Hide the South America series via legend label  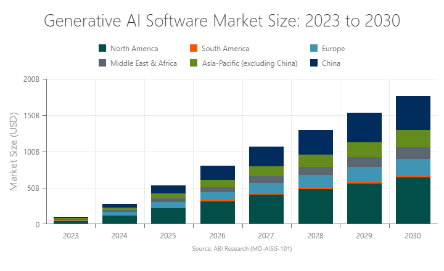coord(226,49)
